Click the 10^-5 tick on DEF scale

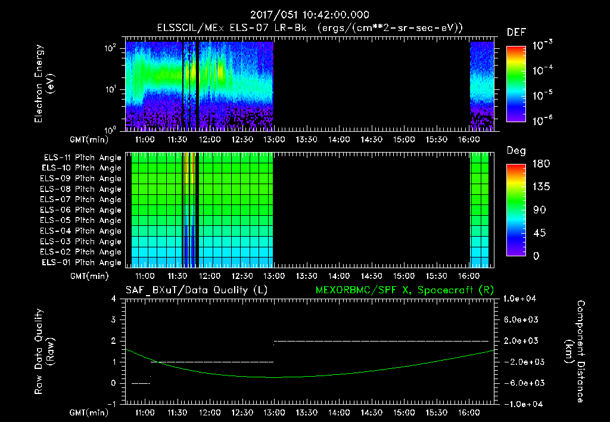pyautogui.click(x=543, y=95)
